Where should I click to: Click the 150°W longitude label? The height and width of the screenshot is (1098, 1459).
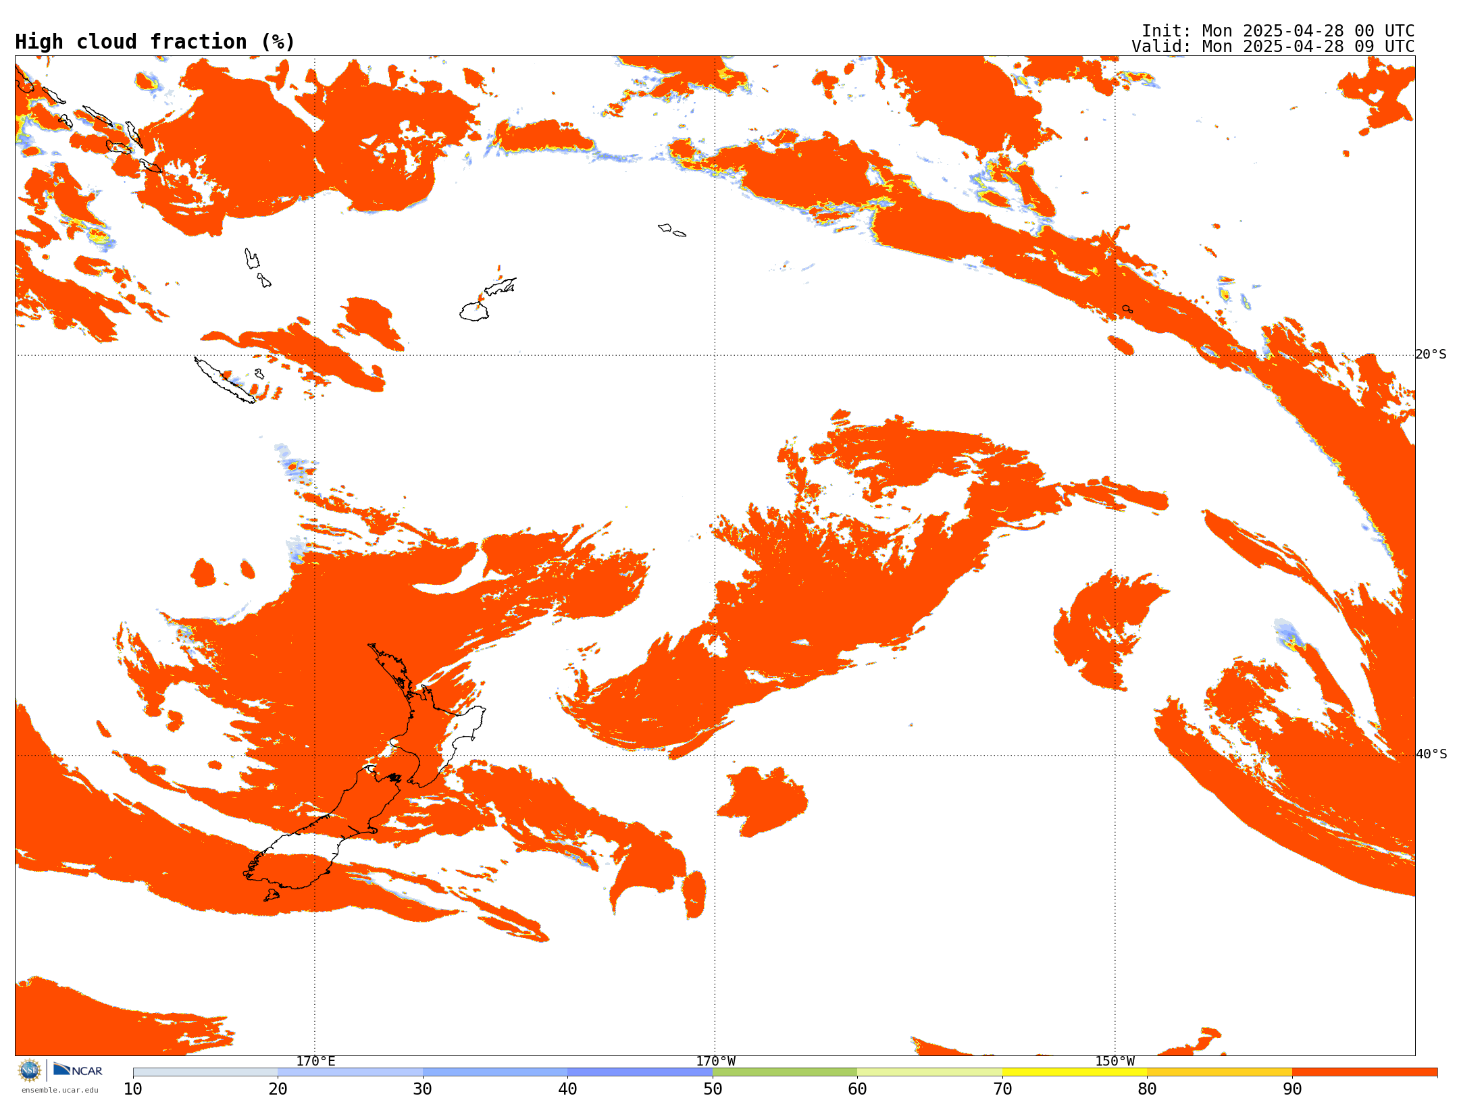[x=1115, y=1062]
